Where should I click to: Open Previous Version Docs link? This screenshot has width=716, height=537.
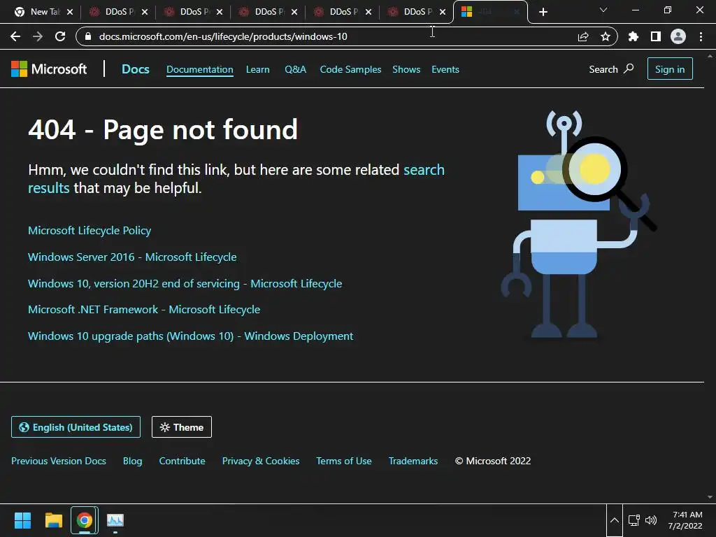point(59,461)
